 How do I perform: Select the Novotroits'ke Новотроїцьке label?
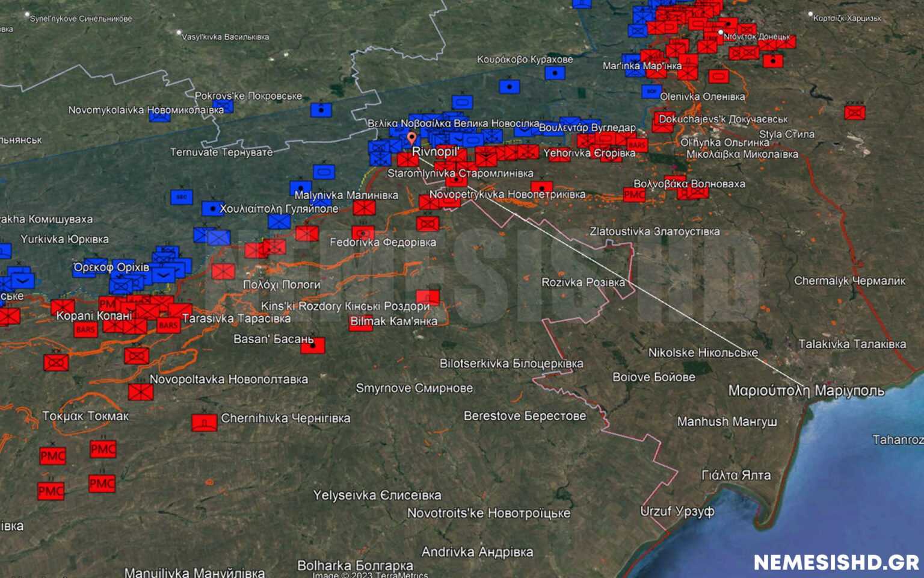(488, 513)
